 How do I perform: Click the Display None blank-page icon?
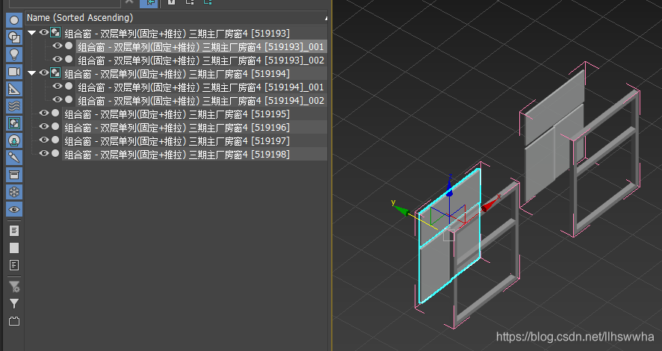pos(14,248)
